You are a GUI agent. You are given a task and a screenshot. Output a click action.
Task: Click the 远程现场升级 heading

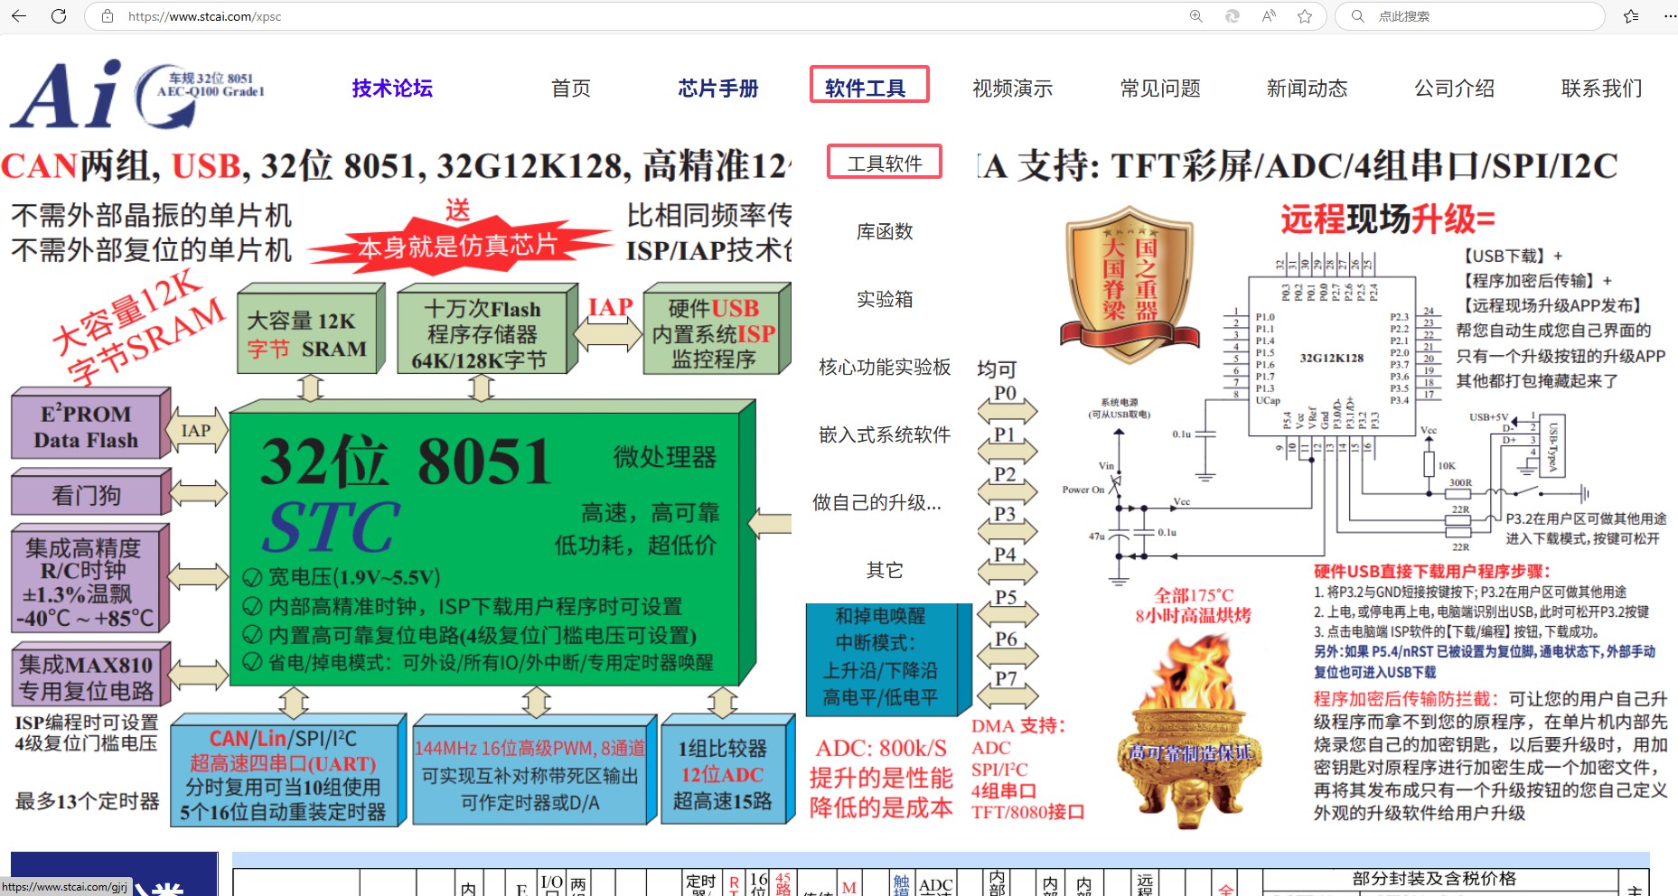[1387, 219]
